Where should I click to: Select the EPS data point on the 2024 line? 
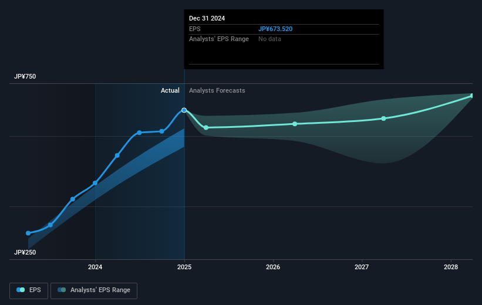pos(95,183)
